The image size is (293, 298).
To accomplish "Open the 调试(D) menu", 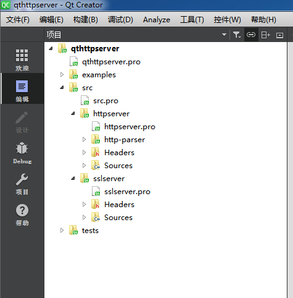I will pyautogui.click(x=120, y=20).
